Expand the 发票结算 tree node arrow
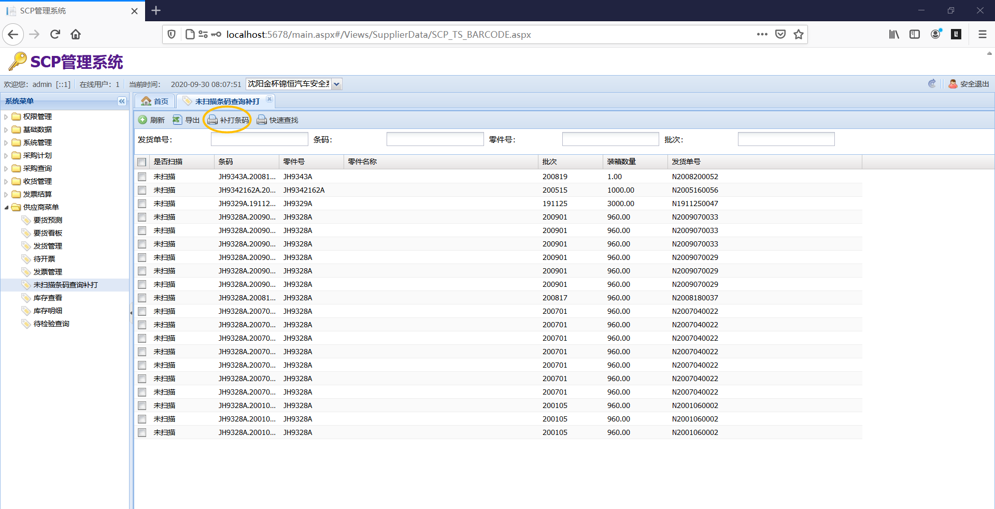 click(6, 194)
